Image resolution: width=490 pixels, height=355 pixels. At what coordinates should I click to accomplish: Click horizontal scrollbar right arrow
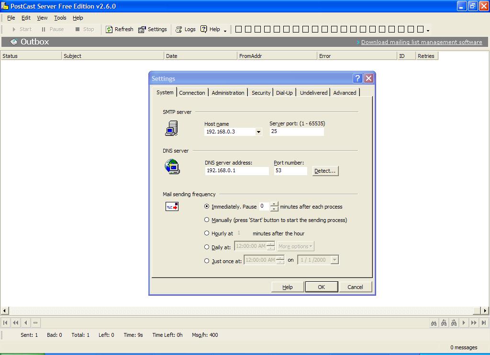point(485,311)
